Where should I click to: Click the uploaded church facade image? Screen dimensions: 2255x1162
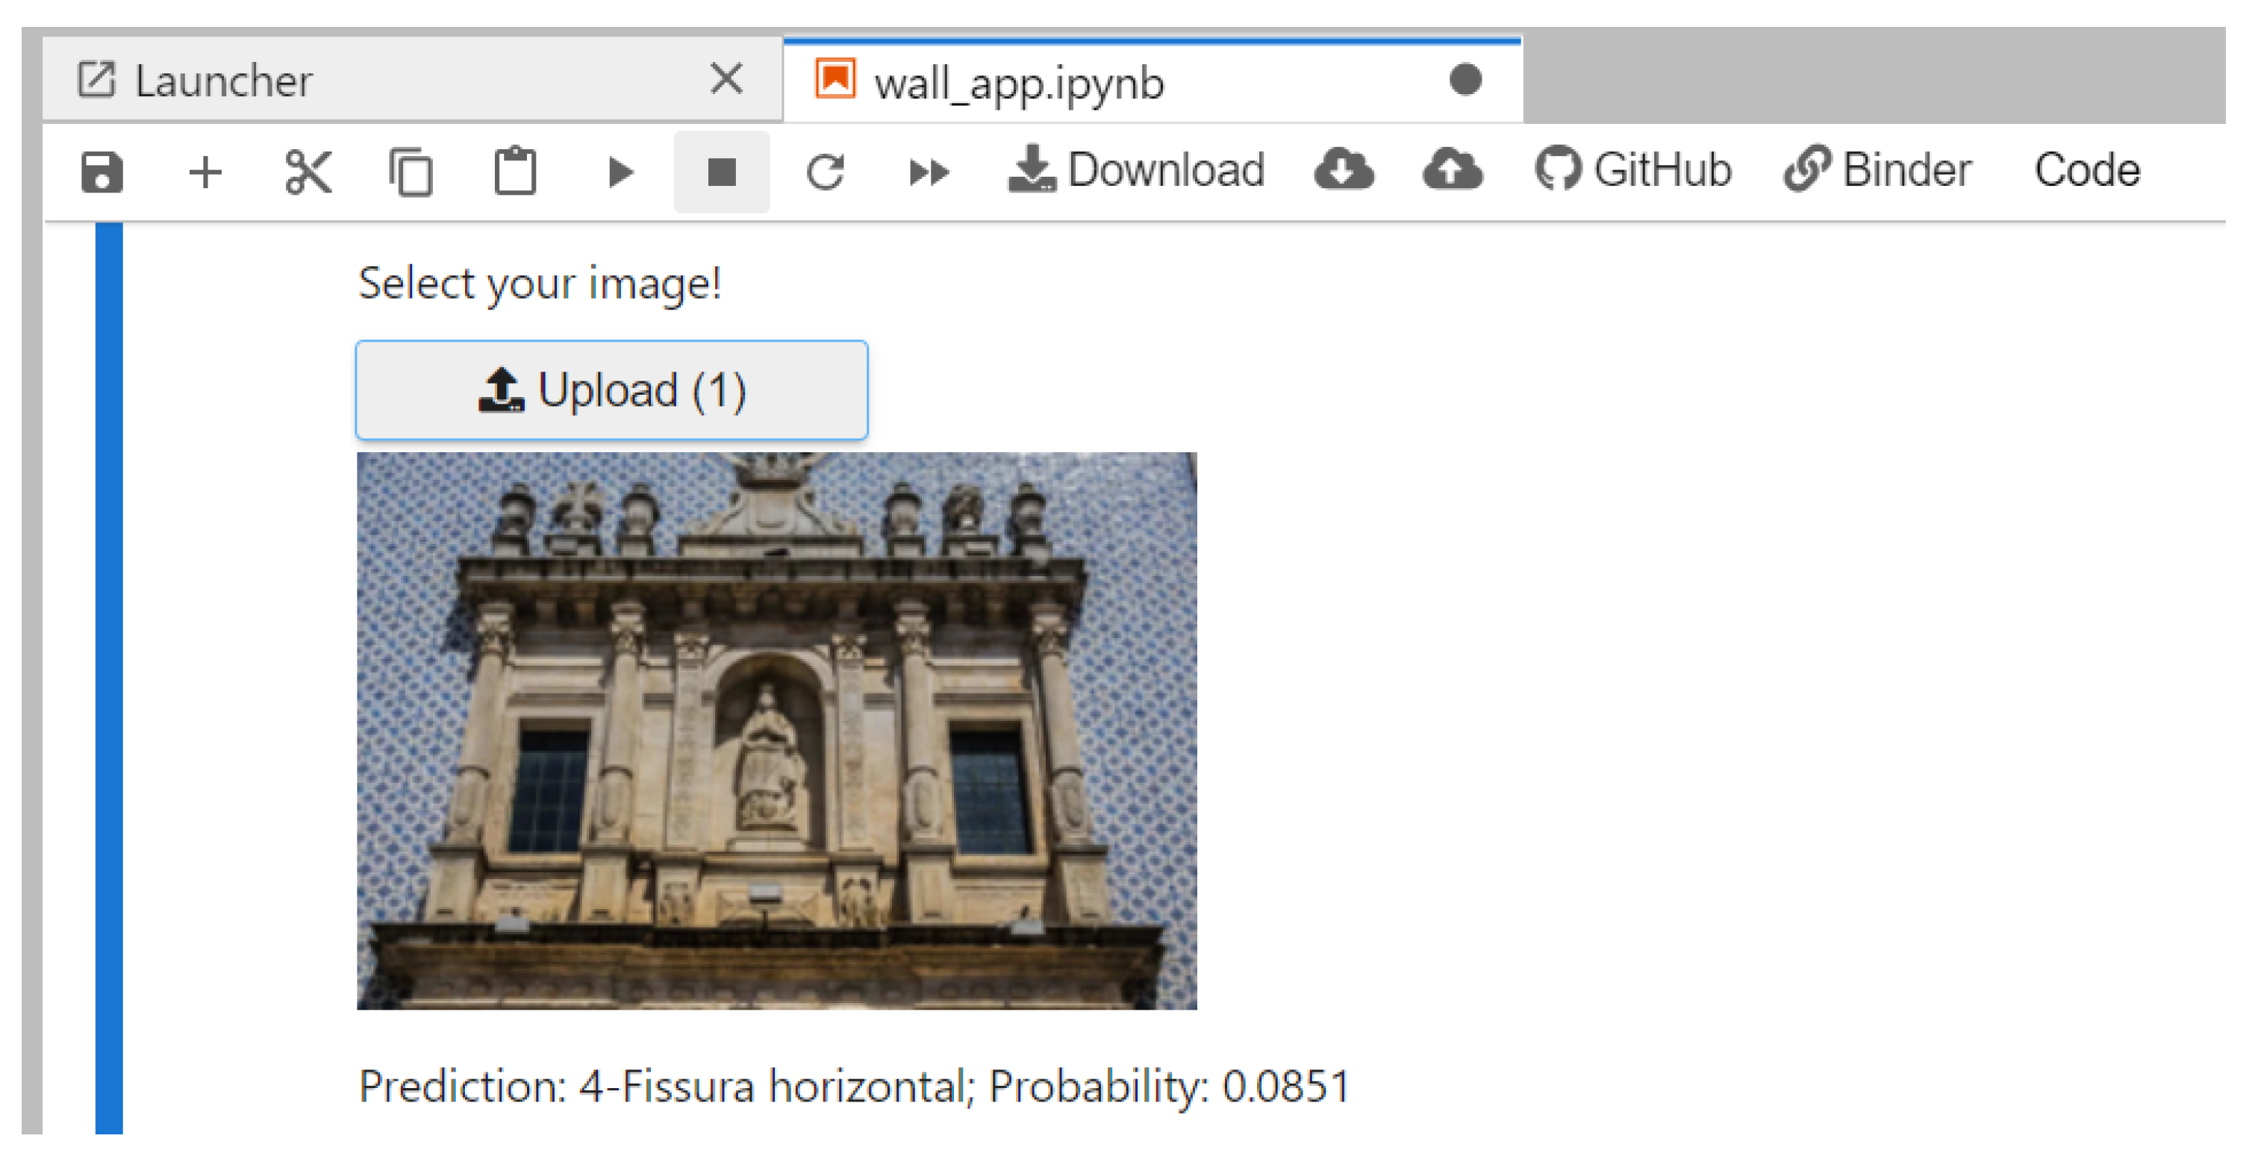(776, 731)
